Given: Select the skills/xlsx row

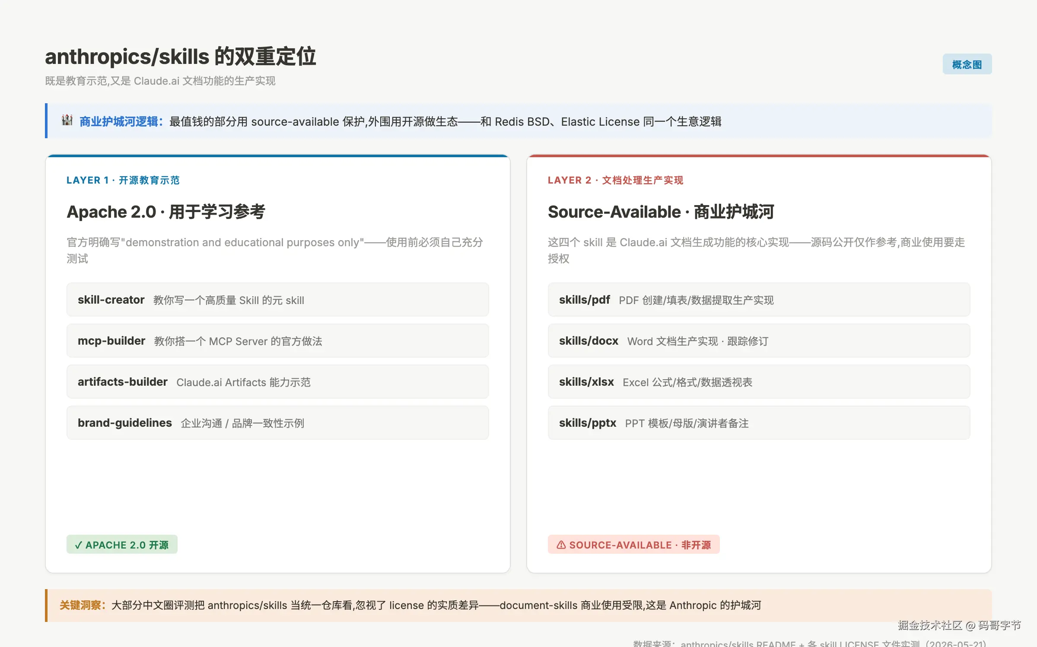Looking at the screenshot, I should pyautogui.click(x=759, y=382).
